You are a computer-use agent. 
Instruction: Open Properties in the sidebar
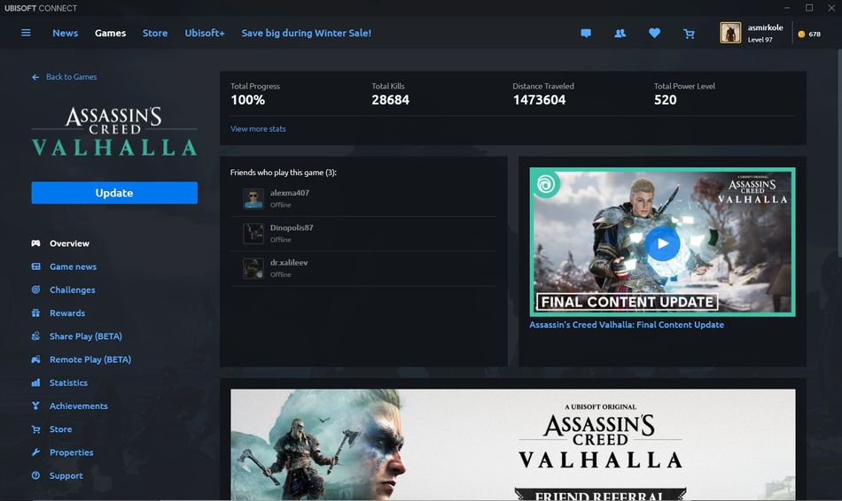coord(72,452)
